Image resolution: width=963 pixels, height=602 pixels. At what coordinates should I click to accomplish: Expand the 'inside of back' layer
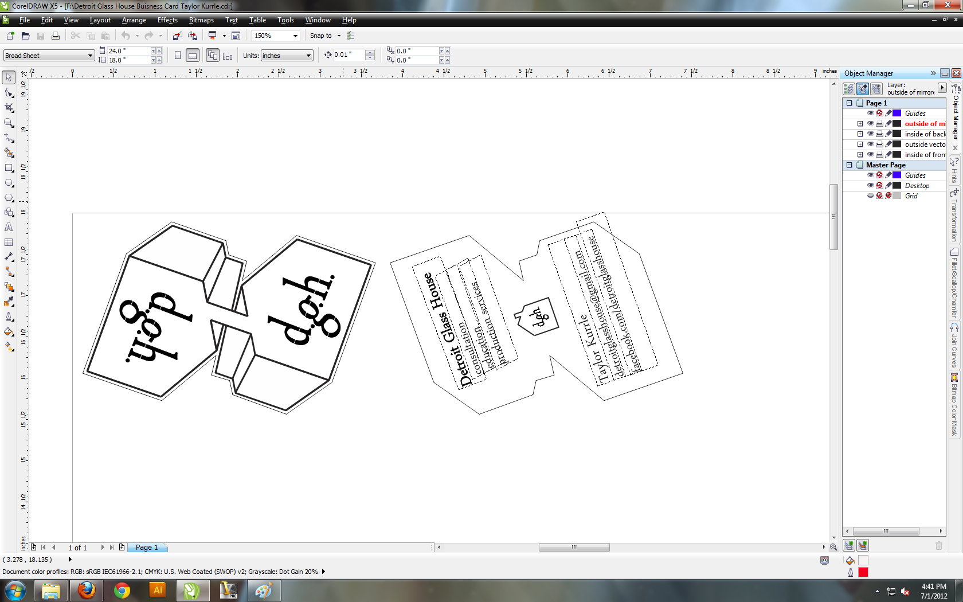(x=860, y=134)
